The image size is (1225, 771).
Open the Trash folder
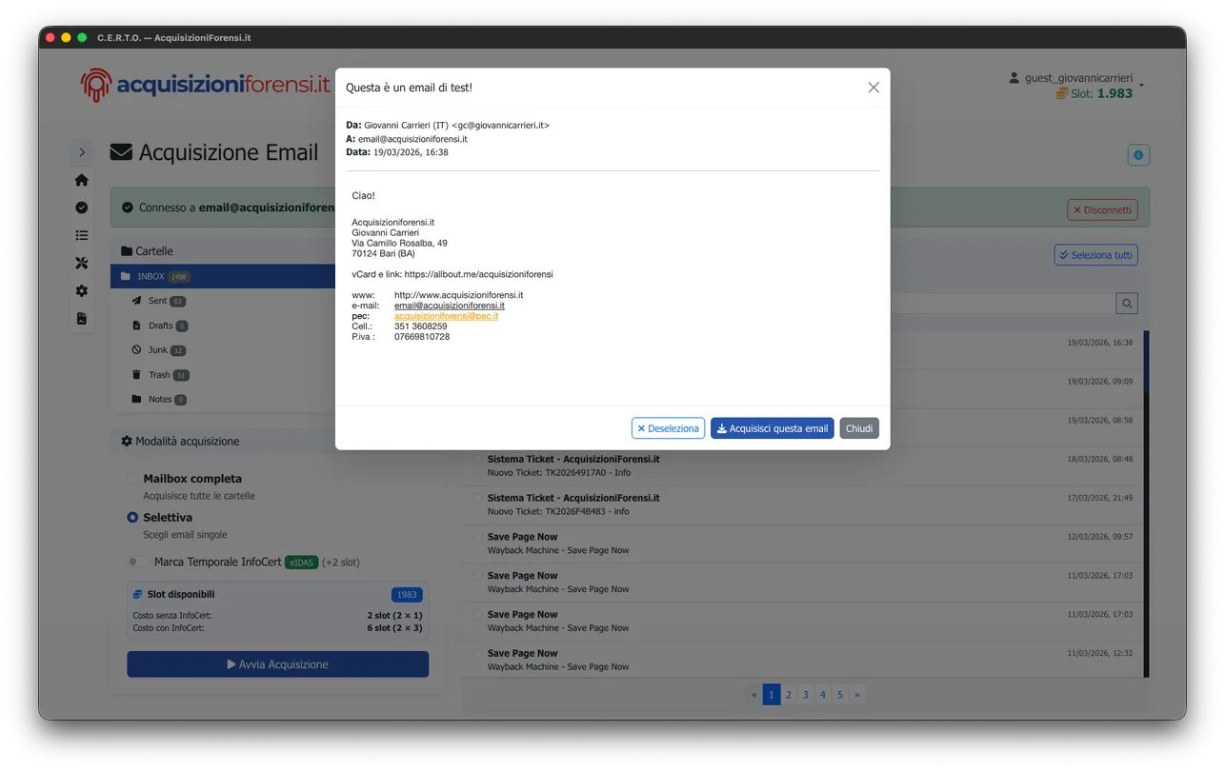coord(158,374)
